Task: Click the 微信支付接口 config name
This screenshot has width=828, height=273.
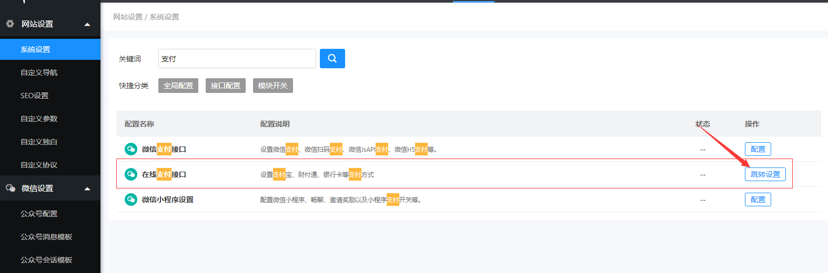Action: pyautogui.click(x=164, y=149)
